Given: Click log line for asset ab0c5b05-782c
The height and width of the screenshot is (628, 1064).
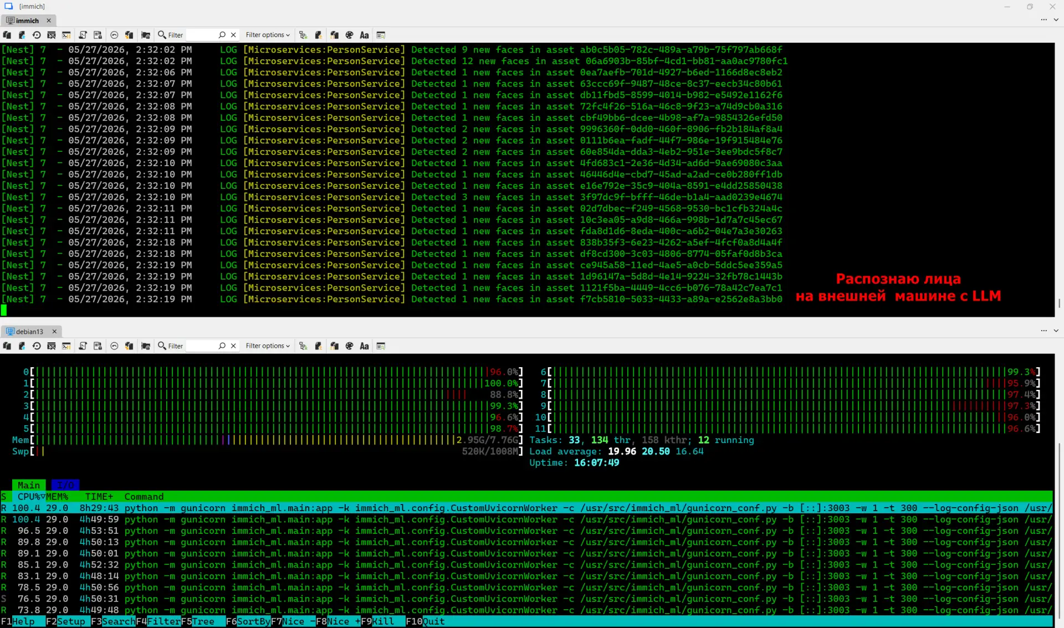Looking at the screenshot, I should tap(391, 50).
